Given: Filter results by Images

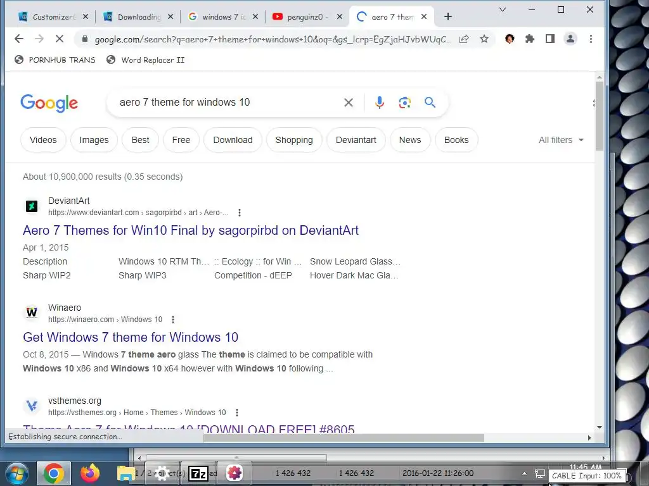Looking at the screenshot, I should [94, 140].
